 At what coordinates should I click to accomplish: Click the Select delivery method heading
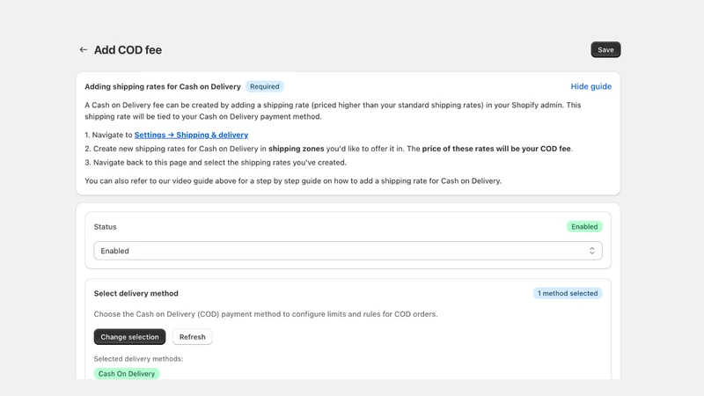(x=136, y=293)
